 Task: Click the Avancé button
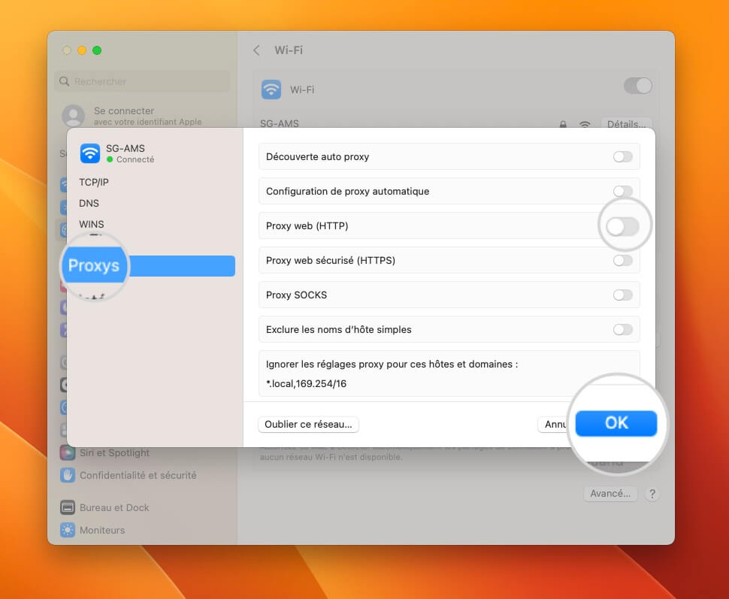(x=610, y=494)
